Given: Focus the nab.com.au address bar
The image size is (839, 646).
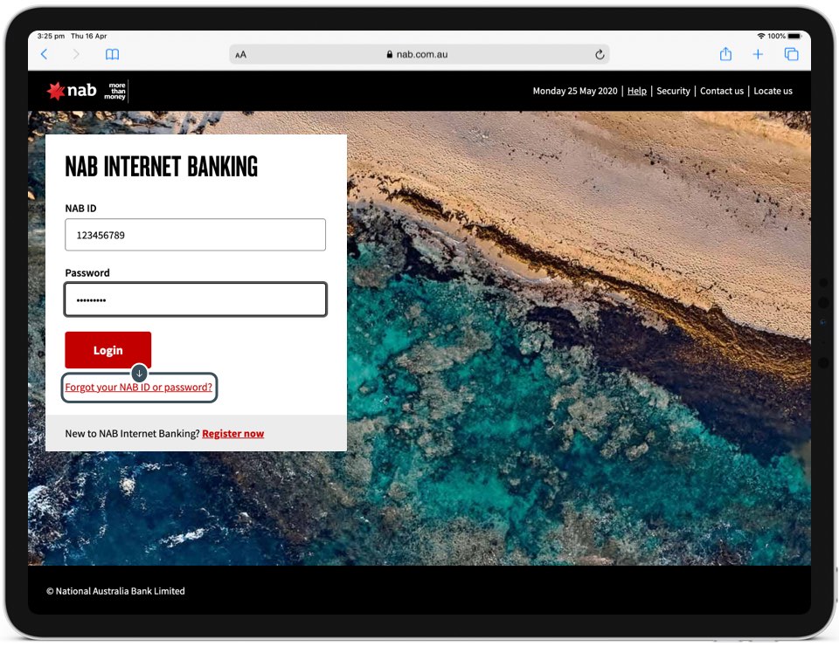Looking at the screenshot, I should 419,54.
